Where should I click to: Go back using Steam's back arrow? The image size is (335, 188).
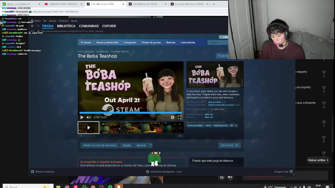point(32,26)
